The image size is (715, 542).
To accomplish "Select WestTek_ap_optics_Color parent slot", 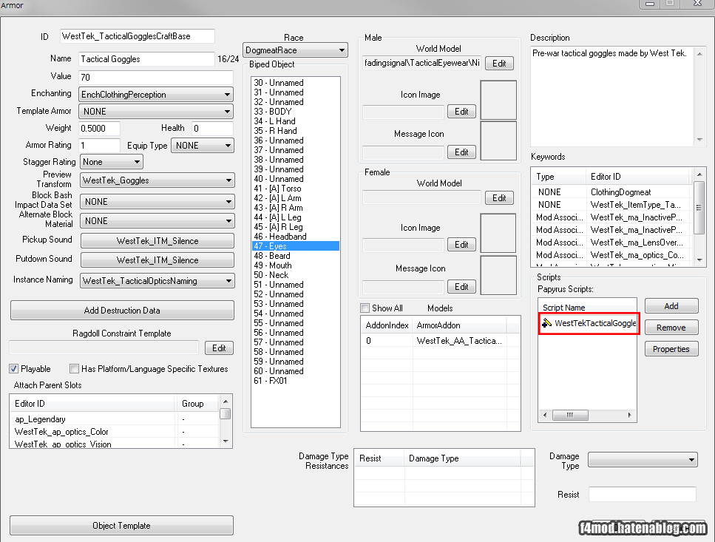I will [x=115, y=432].
